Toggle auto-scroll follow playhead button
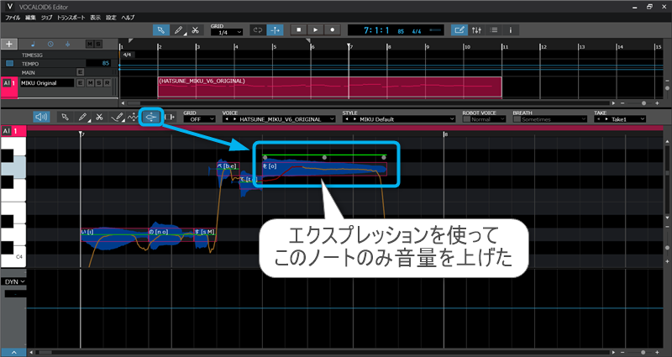Viewport: 672px width, 357px height. point(275,30)
